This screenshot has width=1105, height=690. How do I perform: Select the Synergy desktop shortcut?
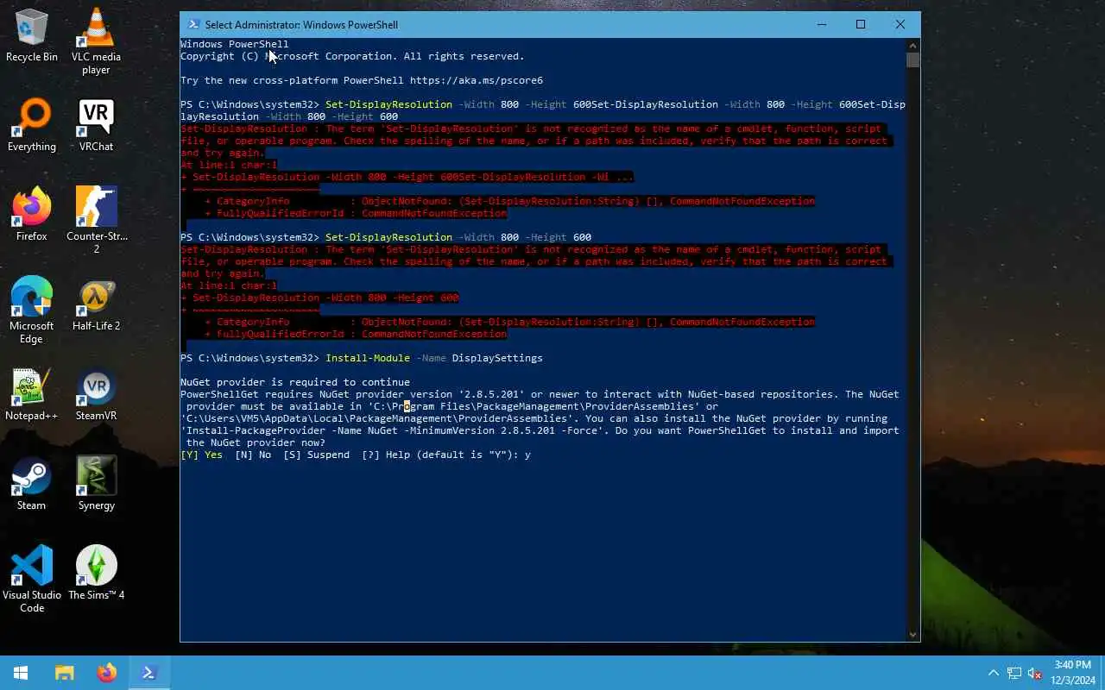(x=96, y=485)
